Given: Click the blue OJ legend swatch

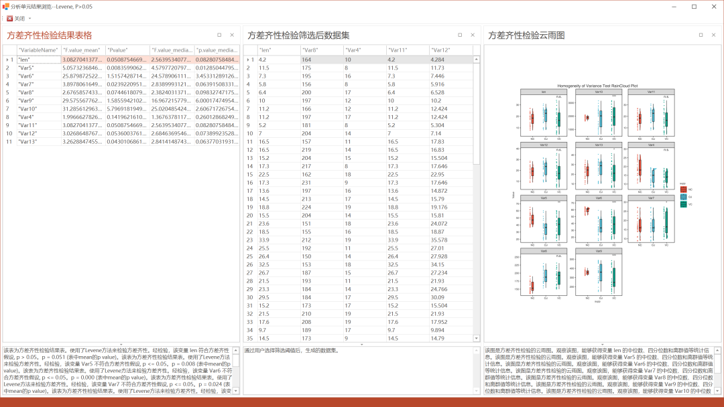Looking at the screenshot, I should pyautogui.click(x=683, y=197).
